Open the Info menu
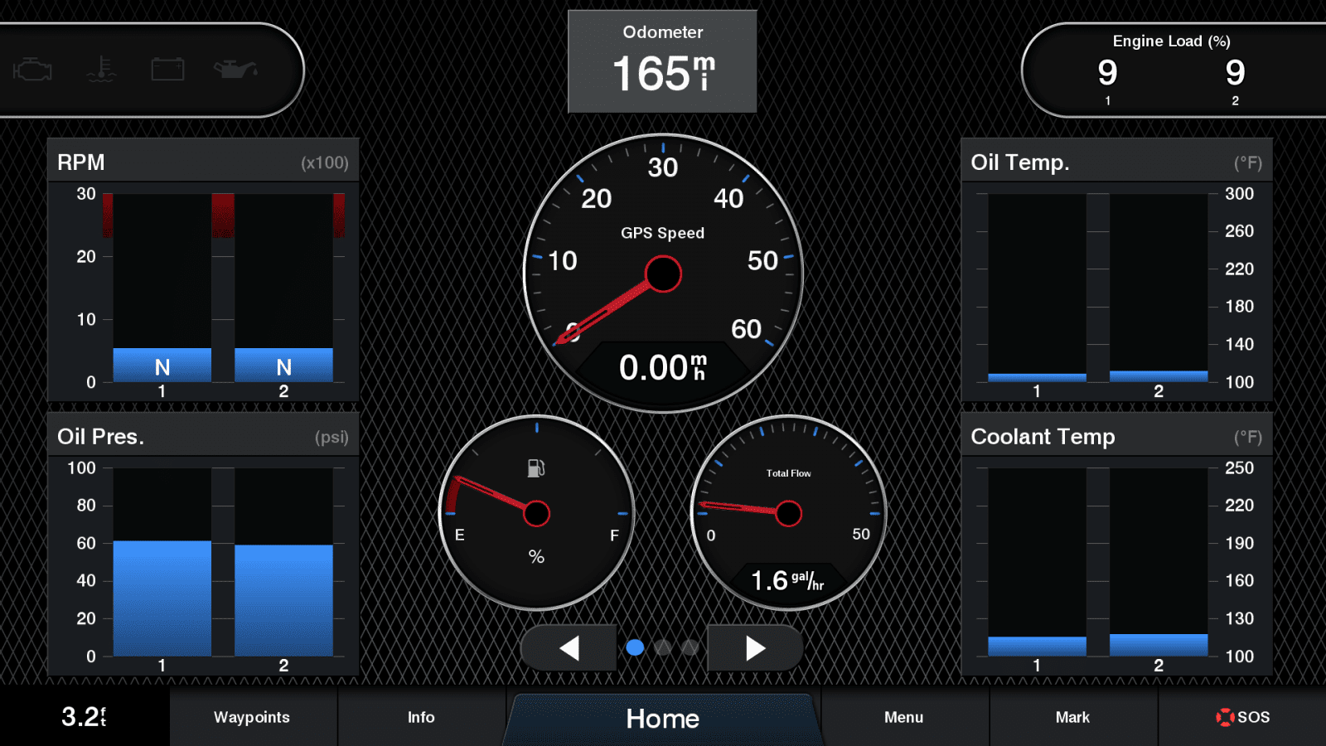The width and height of the screenshot is (1326, 746). (421, 717)
